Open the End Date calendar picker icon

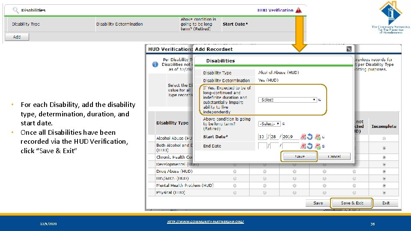click(303, 146)
